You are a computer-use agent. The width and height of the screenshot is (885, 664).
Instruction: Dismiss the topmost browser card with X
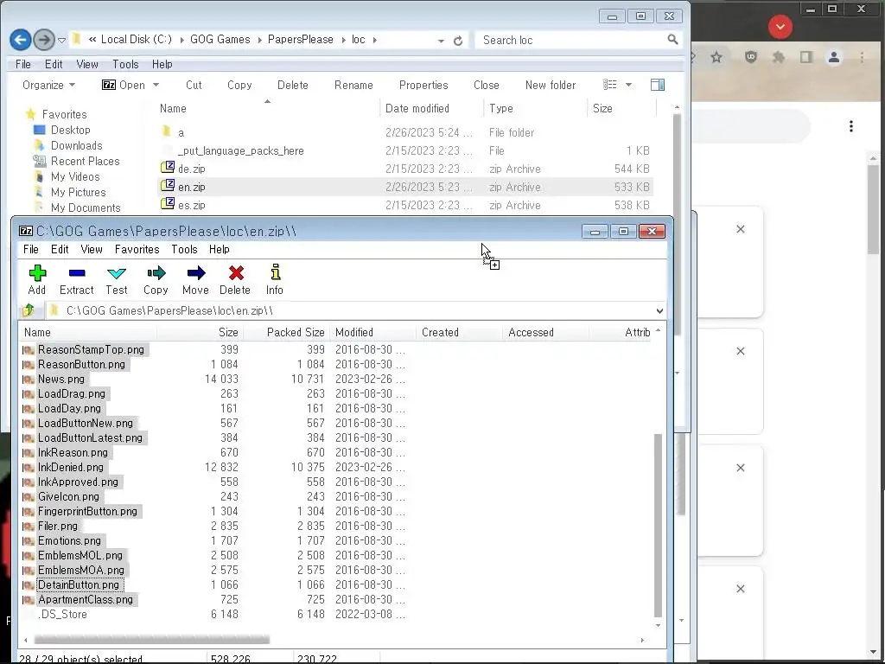coord(741,229)
